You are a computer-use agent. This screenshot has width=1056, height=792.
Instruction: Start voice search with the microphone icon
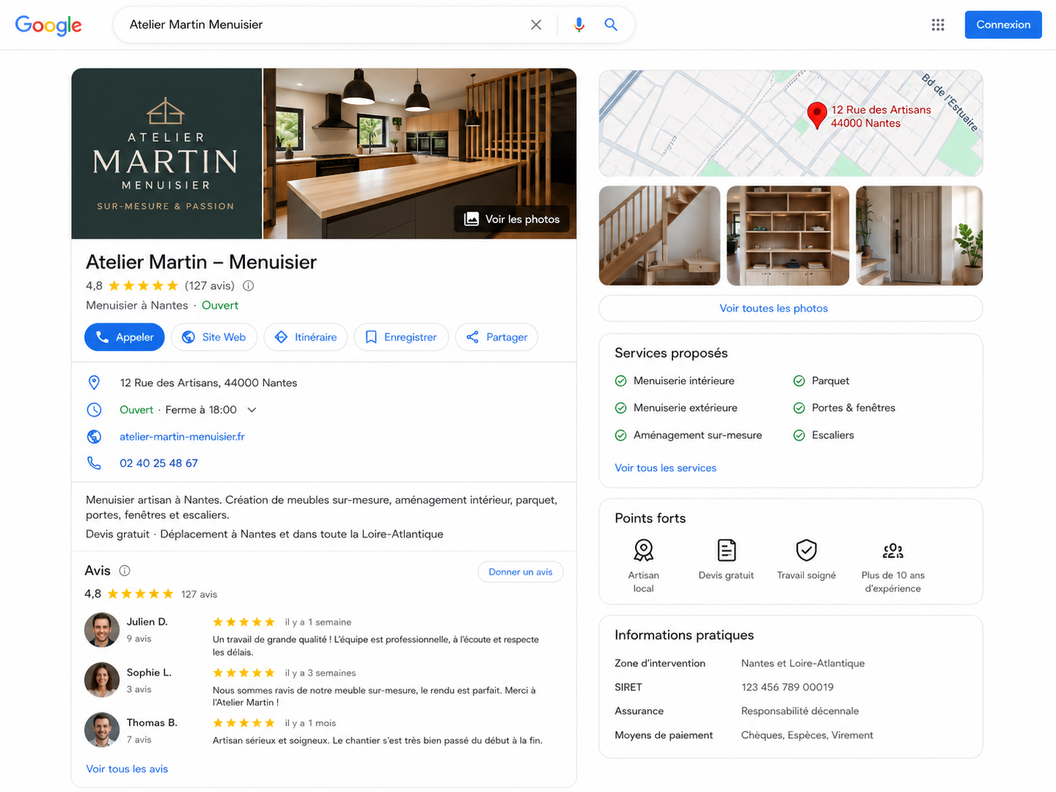coord(579,25)
